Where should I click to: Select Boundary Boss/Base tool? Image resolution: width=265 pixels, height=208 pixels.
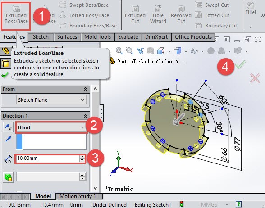coord(88,26)
